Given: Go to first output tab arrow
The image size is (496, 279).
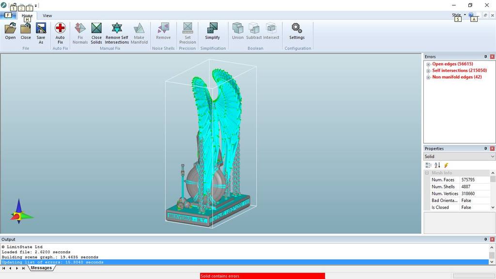Looking at the screenshot, I should click(4, 268).
